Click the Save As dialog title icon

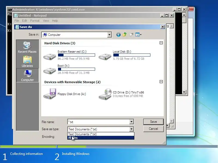17,27
